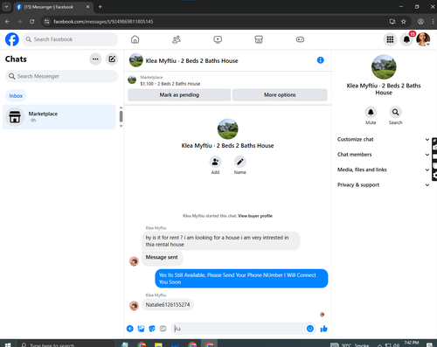Open a new browser tab
The height and width of the screenshot is (347, 437).
[x=100, y=7]
